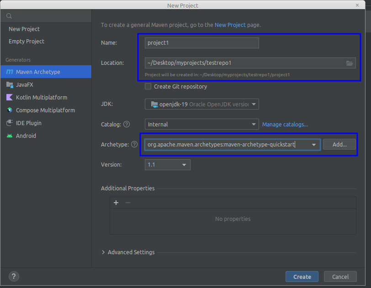Expand the Archetype combo box arrow

(x=314, y=145)
